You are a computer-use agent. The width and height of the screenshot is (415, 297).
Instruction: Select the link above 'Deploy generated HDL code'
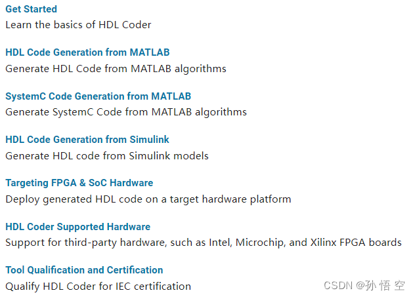79,183
